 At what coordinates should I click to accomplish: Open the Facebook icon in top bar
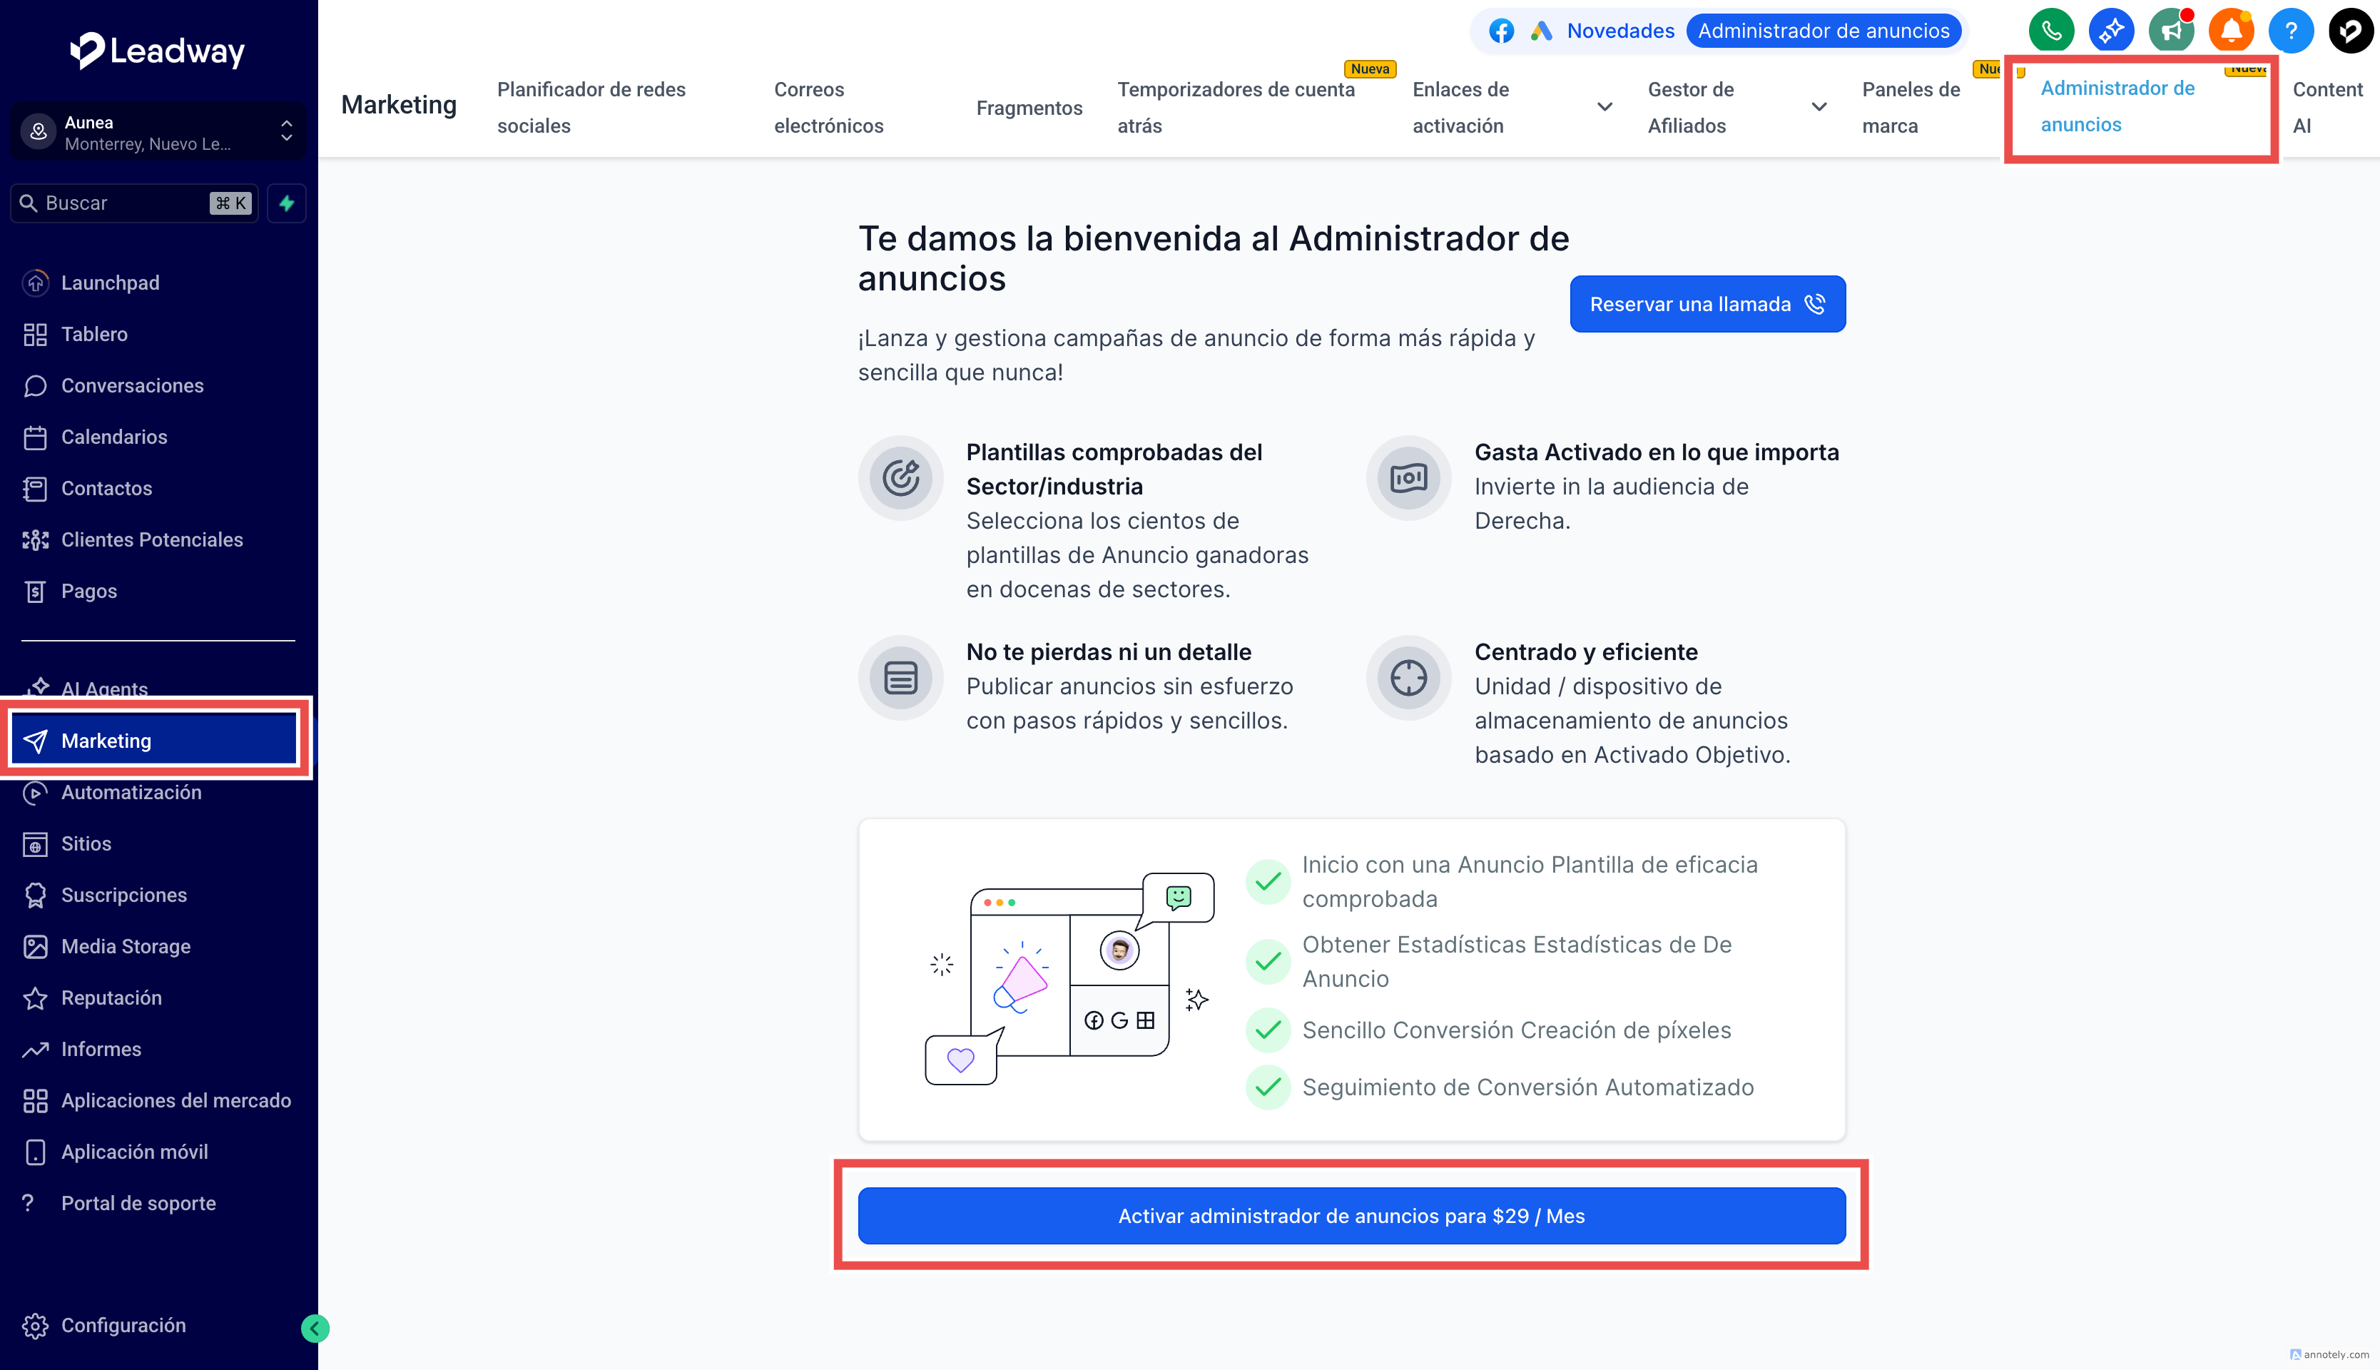(1501, 31)
